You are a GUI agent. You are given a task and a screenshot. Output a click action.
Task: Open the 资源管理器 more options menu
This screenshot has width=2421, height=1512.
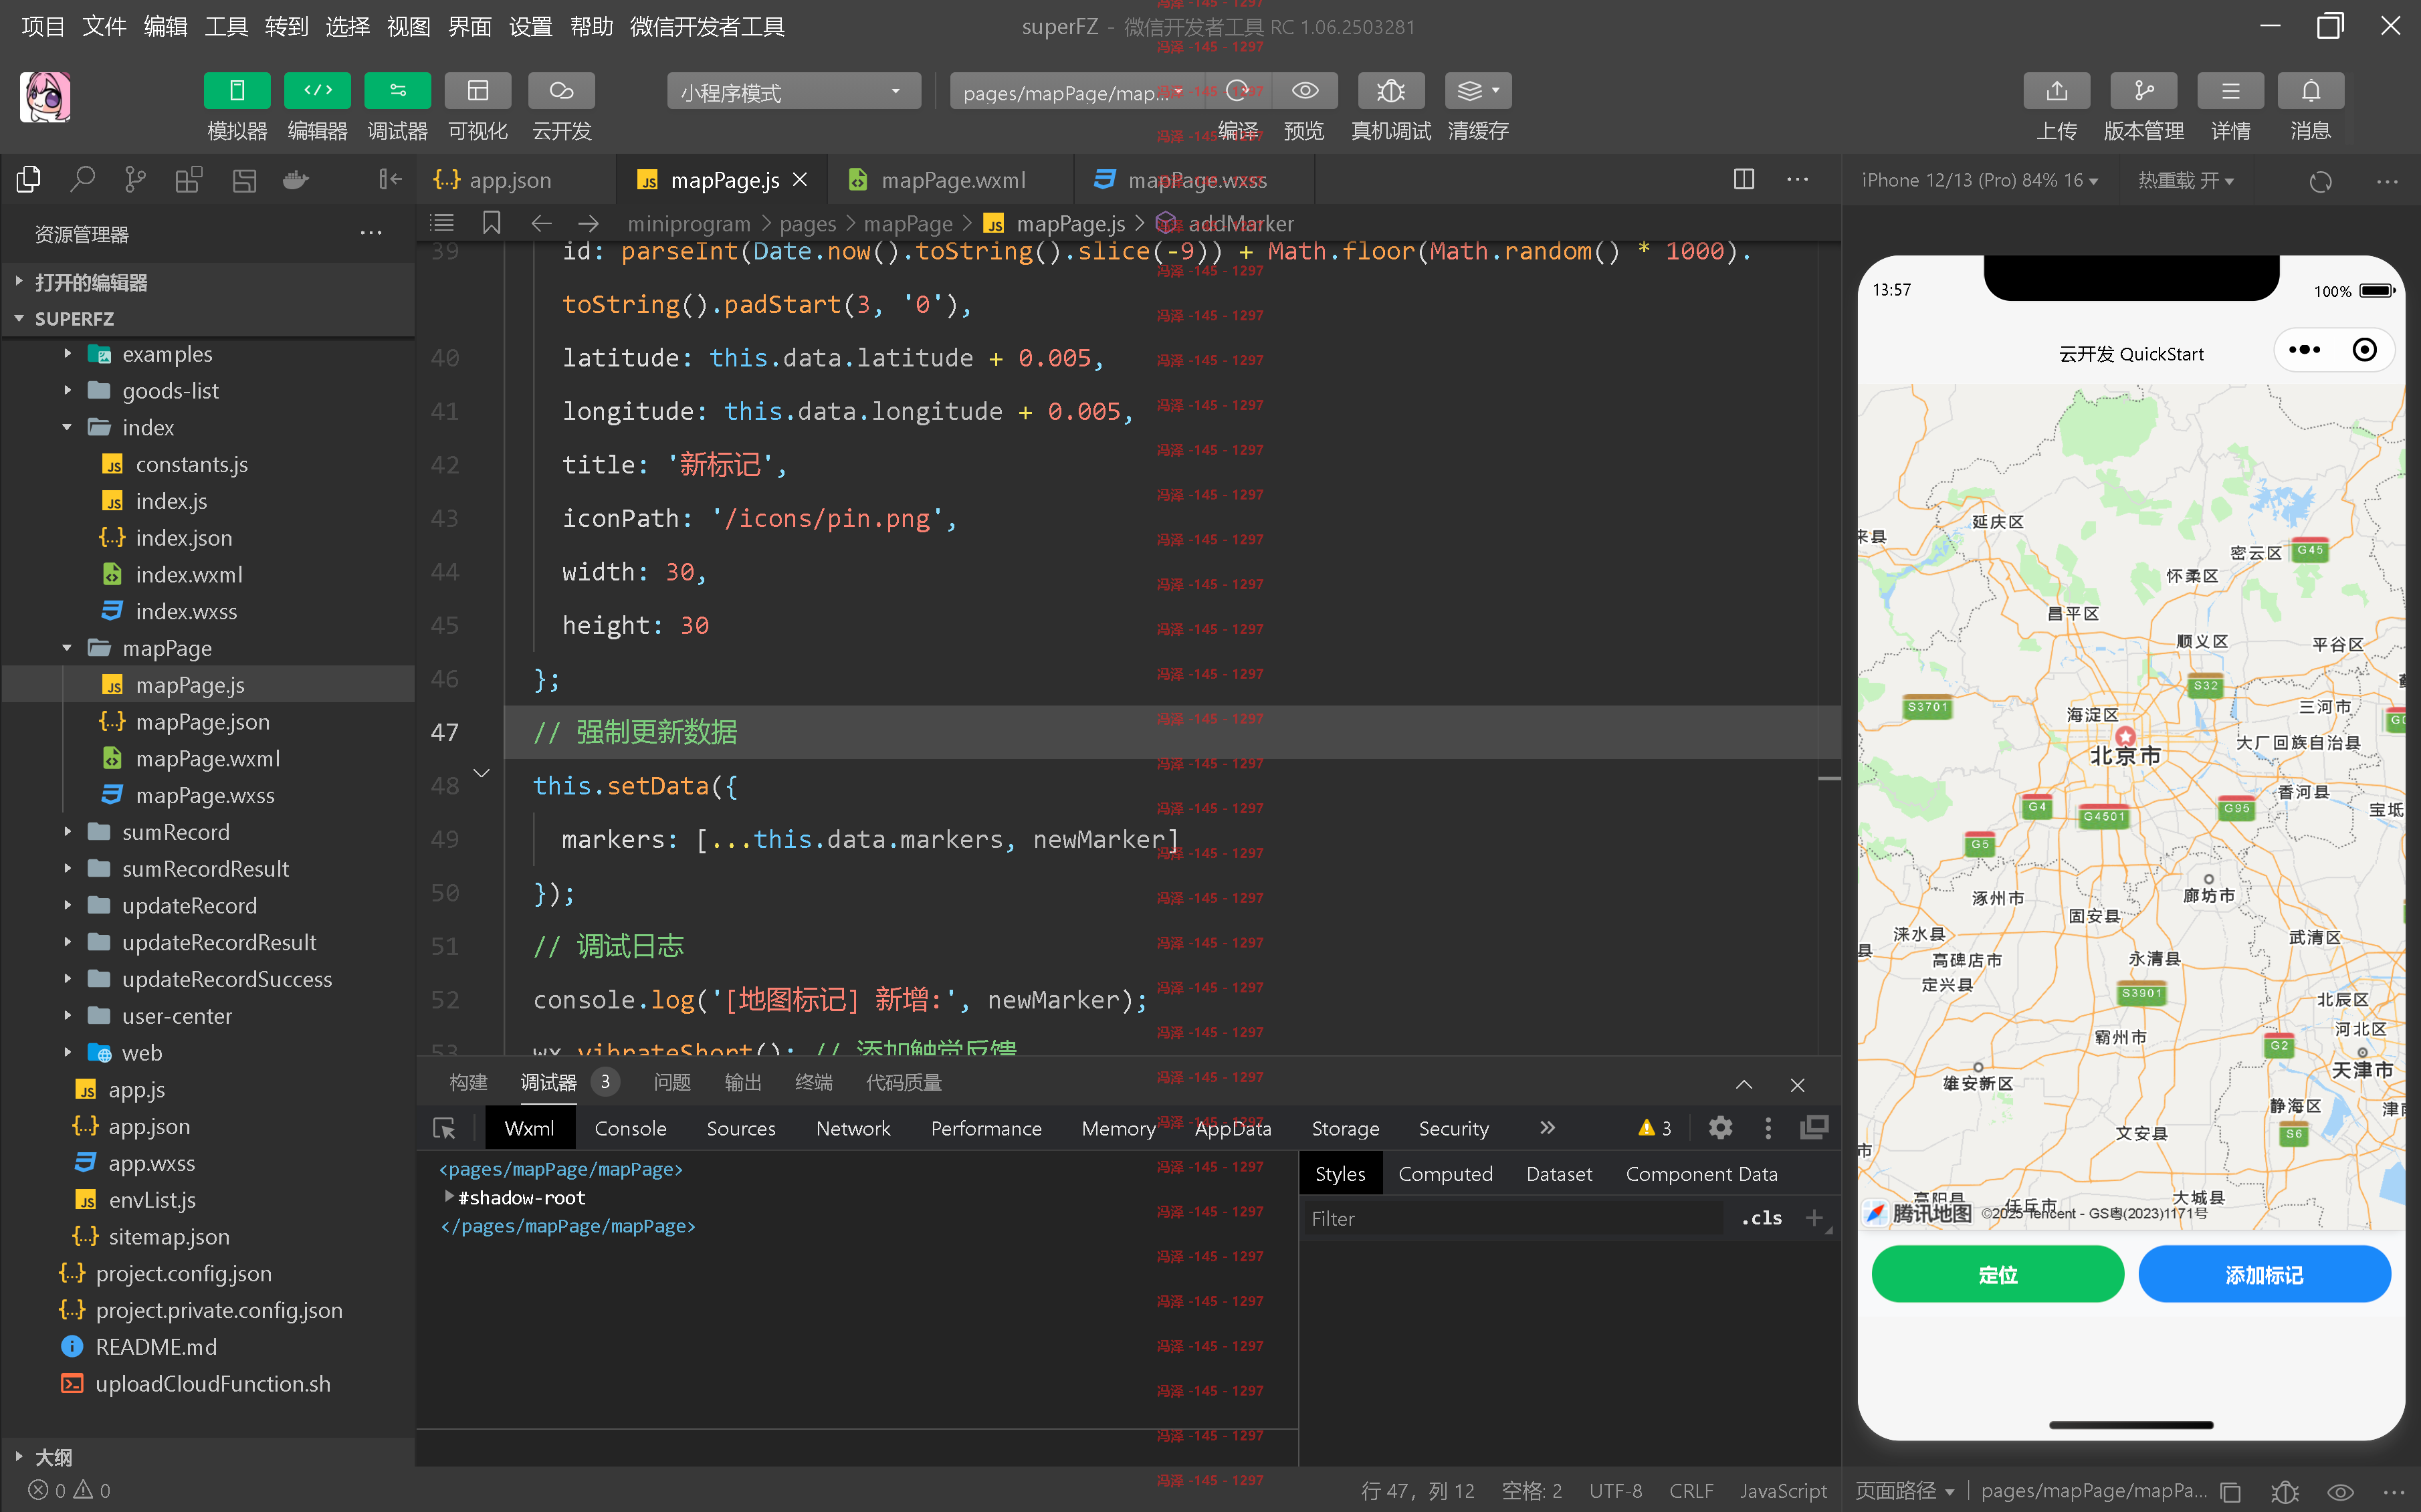[x=371, y=234]
